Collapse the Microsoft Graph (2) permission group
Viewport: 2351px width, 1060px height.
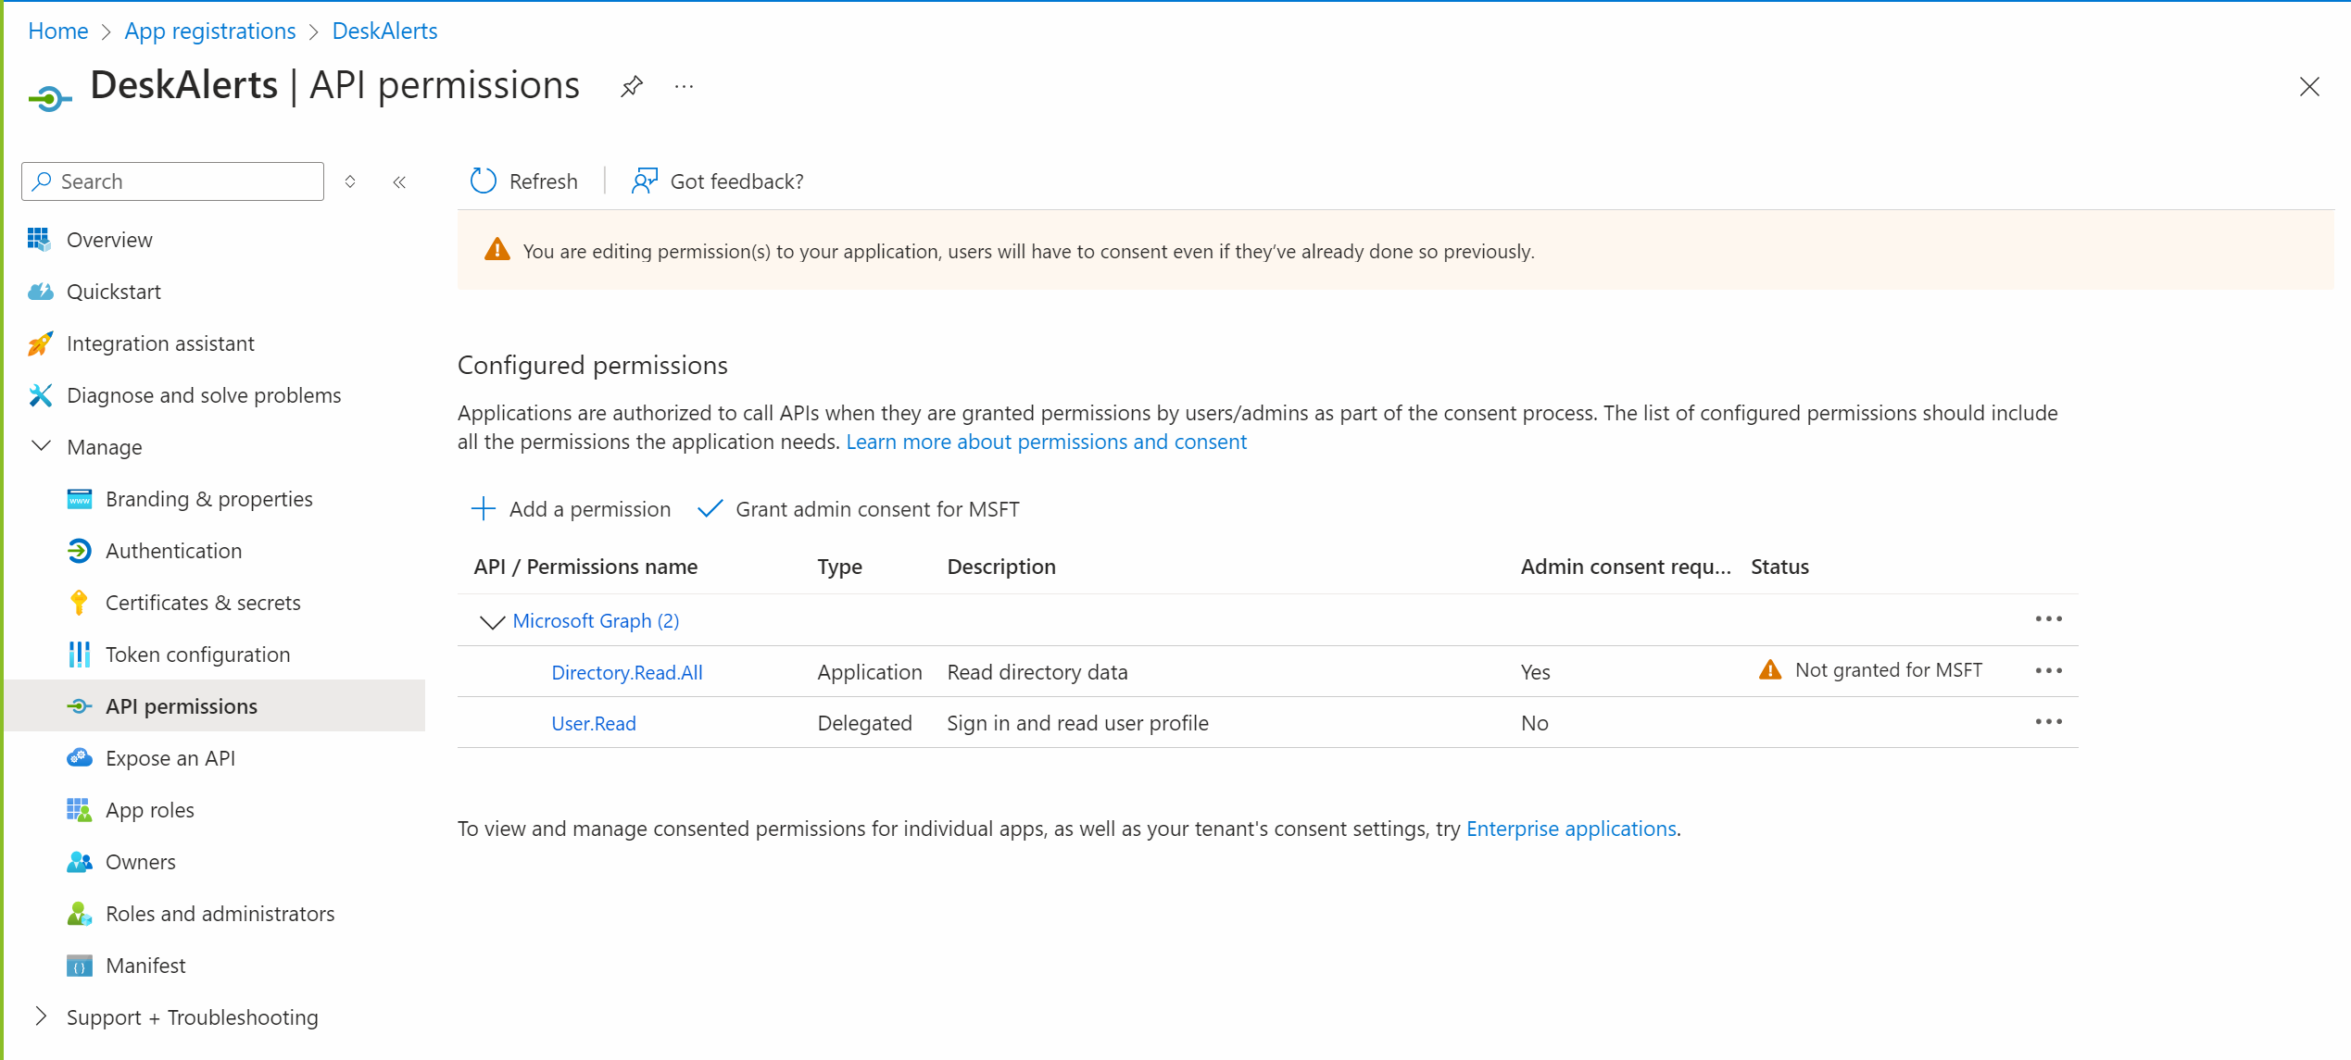(492, 621)
